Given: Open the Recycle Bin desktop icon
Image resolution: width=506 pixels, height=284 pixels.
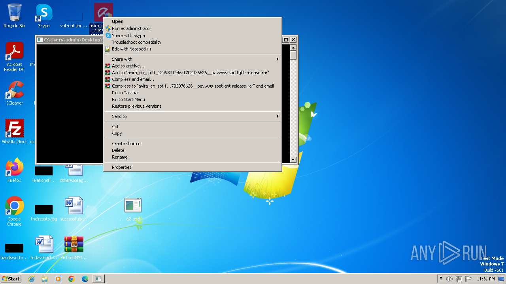Looking at the screenshot, I should click(14, 16).
